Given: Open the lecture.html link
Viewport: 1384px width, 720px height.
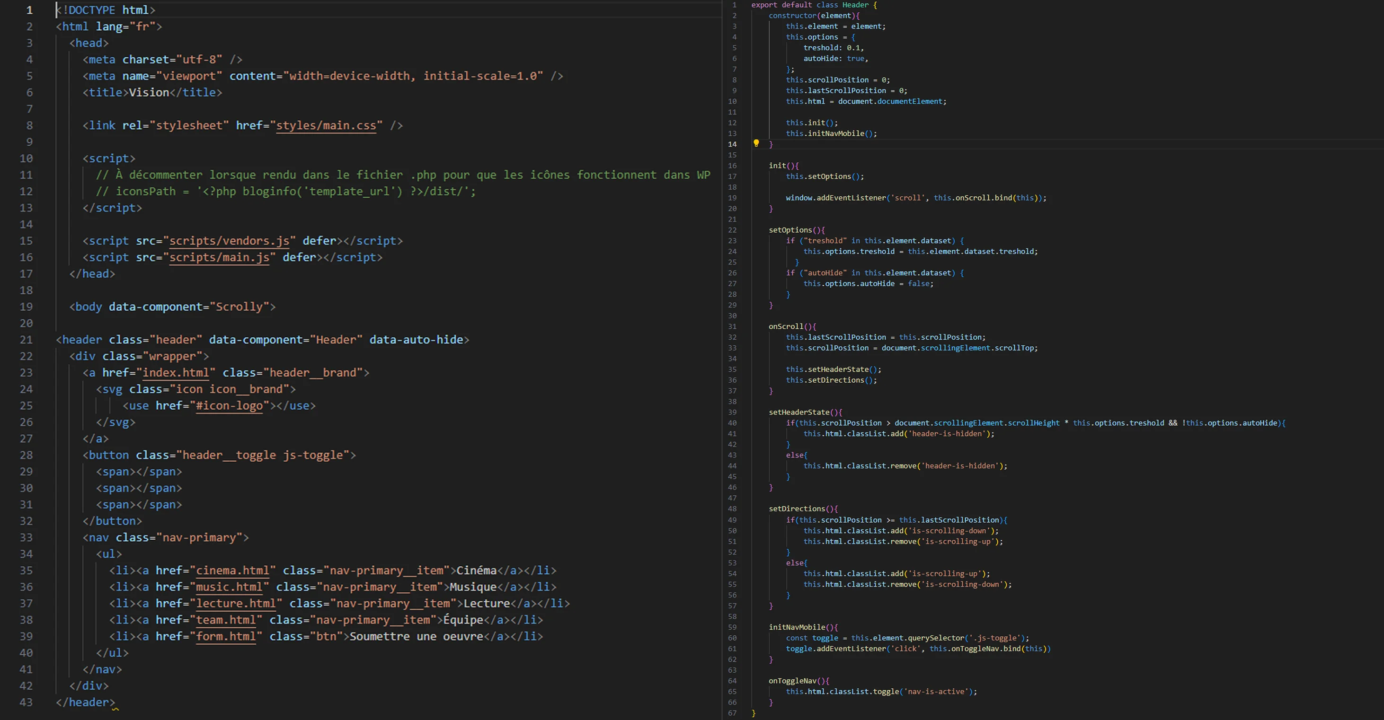Looking at the screenshot, I should 235,604.
